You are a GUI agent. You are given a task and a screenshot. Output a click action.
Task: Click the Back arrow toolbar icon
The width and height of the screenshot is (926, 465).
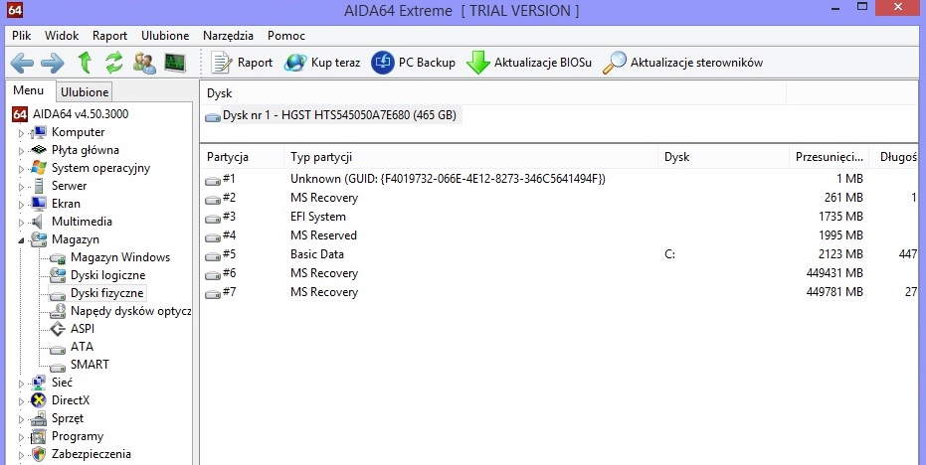click(x=22, y=63)
